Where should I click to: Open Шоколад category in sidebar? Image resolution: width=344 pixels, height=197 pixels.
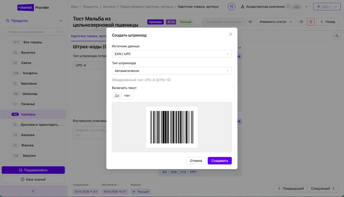(30, 94)
